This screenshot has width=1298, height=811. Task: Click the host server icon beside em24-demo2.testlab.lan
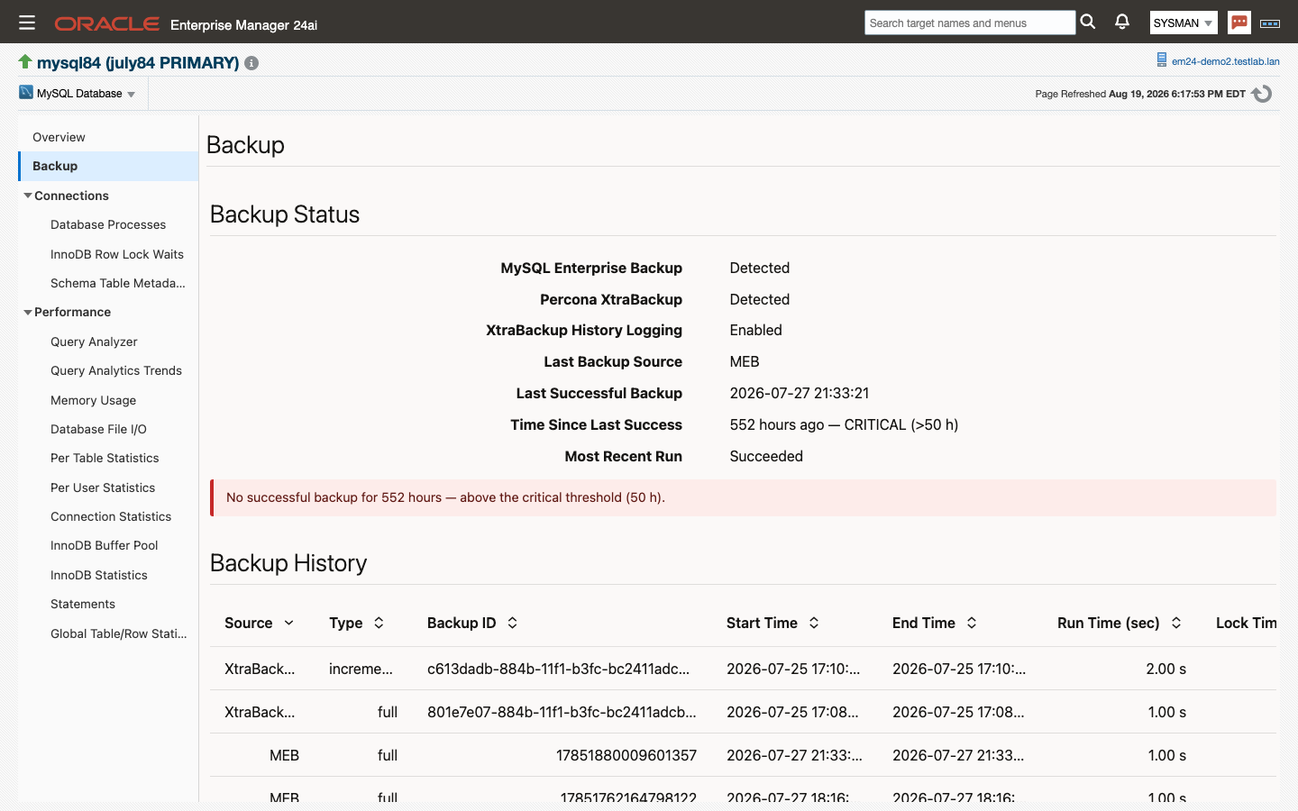(1162, 60)
